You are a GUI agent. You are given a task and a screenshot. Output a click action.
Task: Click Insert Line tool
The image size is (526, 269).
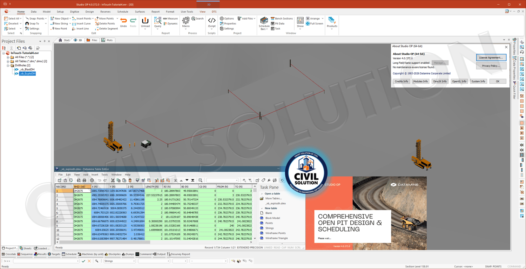coord(81,29)
